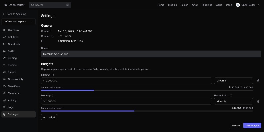
Task: Click the Monthly budget amount field
Action: click(x=127, y=101)
